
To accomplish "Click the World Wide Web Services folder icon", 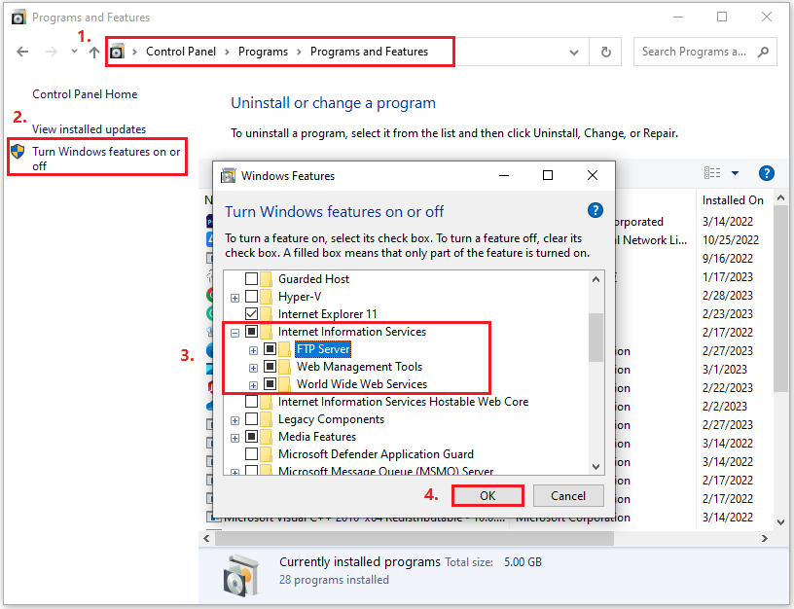I will pyautogui.click(x=285, y=384).
